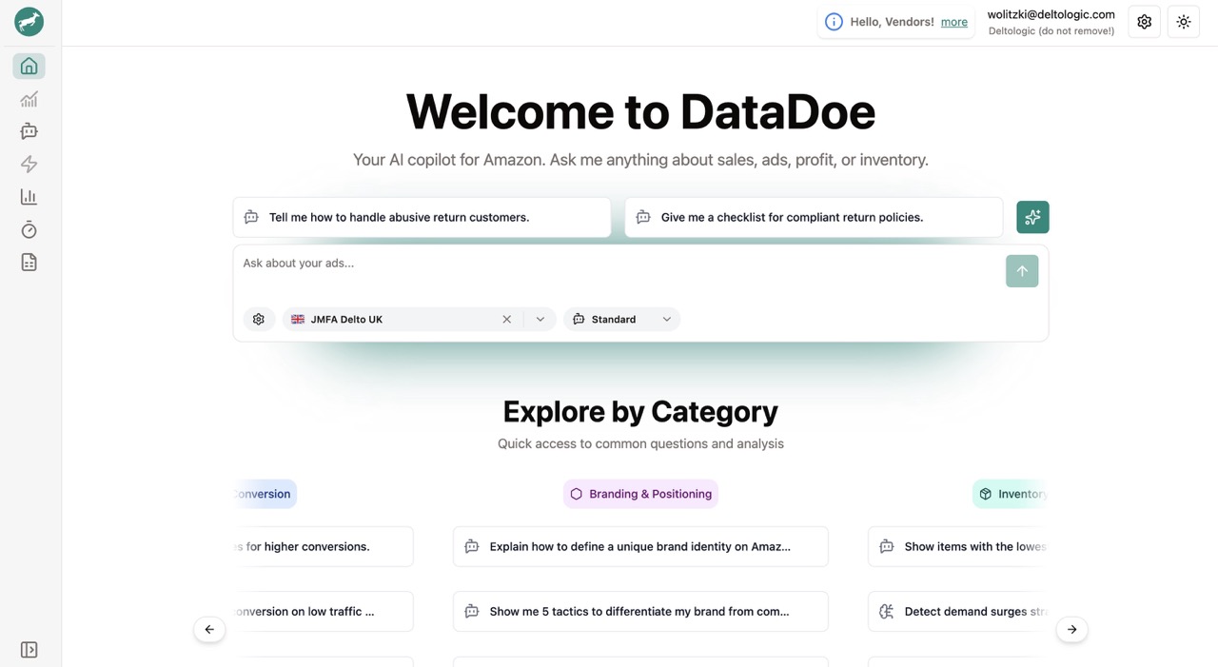Click the UK flag in account selector
1218x667 pixels.
[298, 320]
